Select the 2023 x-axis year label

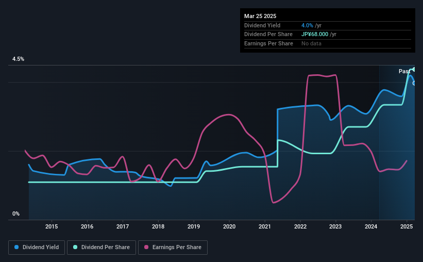(335, 226)
